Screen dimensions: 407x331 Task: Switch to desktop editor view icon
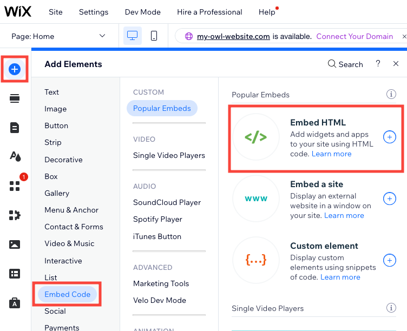click(132, 36)
